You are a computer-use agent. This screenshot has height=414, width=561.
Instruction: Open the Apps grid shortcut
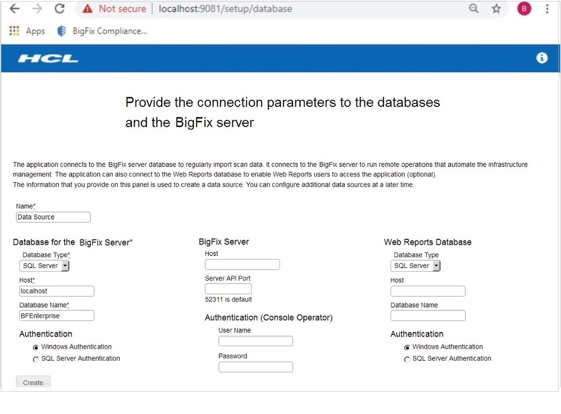(x=14, y=31)
